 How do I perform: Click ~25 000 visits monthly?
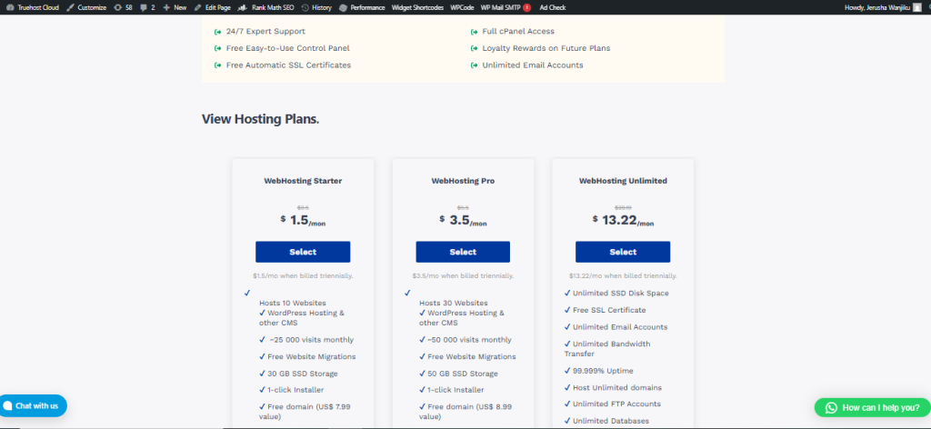[x=311, y=340]
